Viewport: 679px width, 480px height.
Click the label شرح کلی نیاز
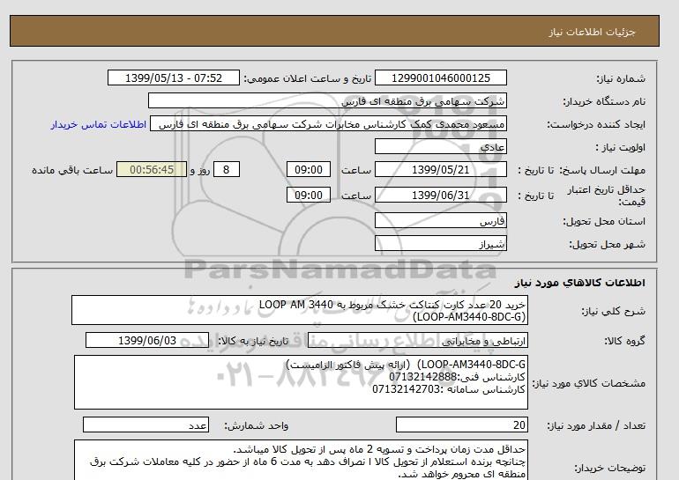point(613,311)
